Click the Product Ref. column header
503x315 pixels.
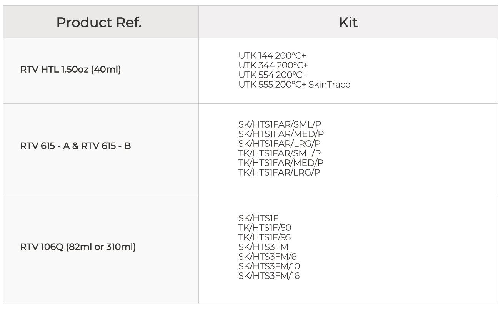99,23
